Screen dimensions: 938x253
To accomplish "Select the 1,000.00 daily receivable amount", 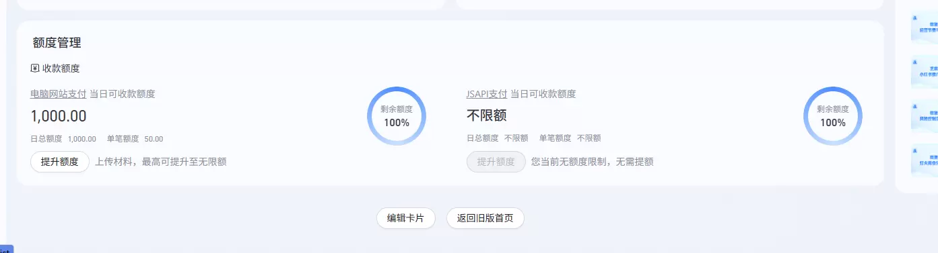I will [59, 116].
